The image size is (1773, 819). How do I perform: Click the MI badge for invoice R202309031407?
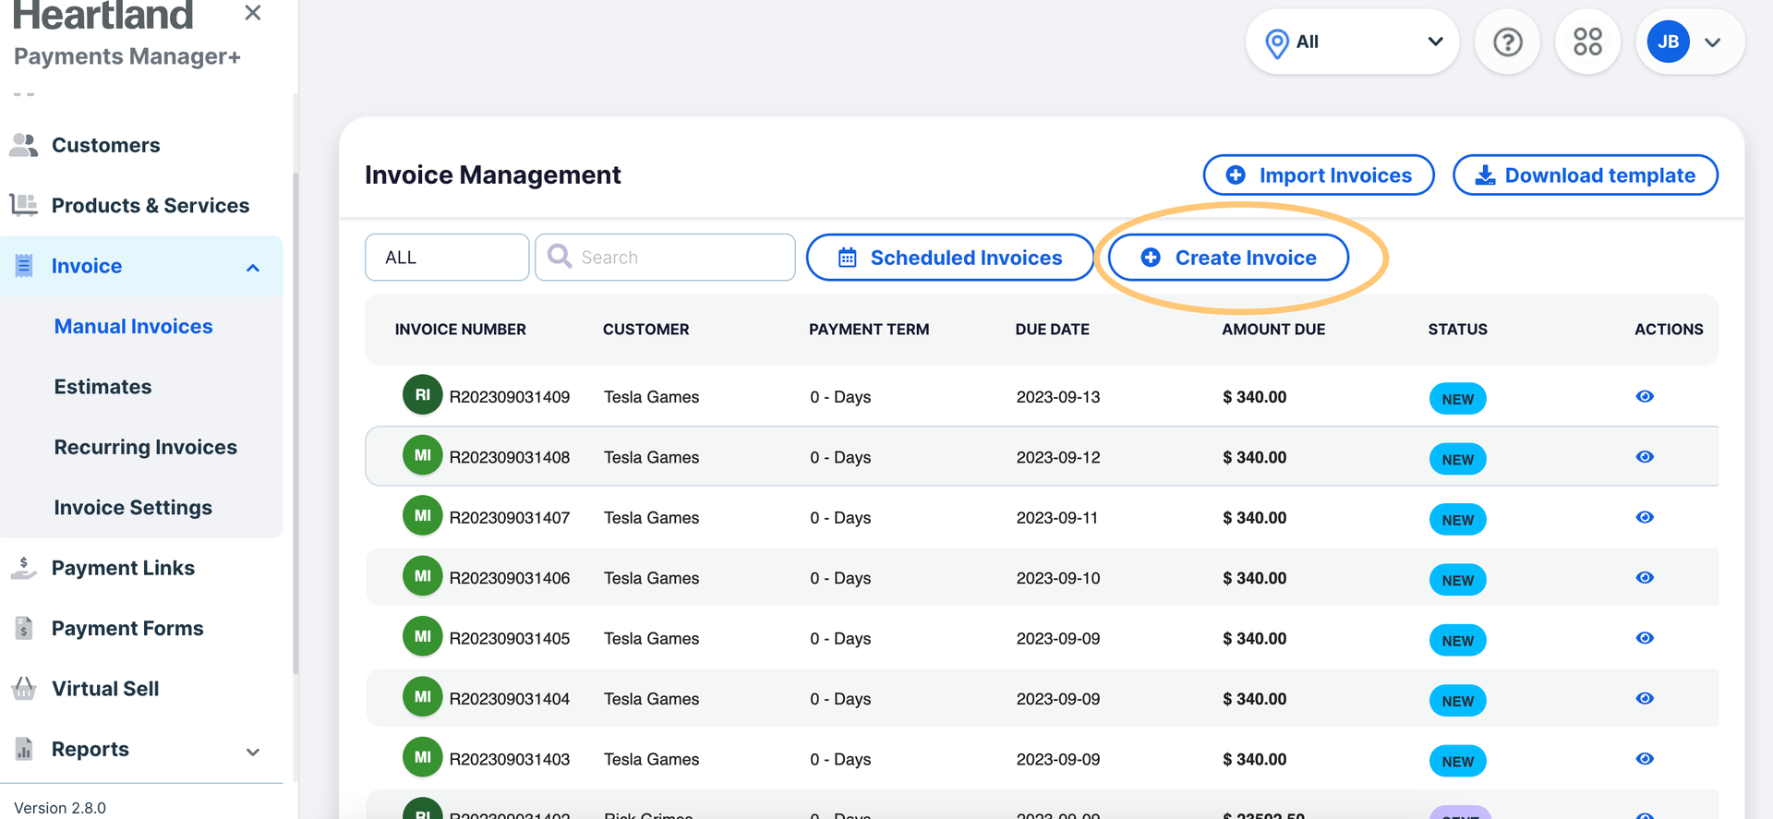pyautogui.click(x=422, y=516)
